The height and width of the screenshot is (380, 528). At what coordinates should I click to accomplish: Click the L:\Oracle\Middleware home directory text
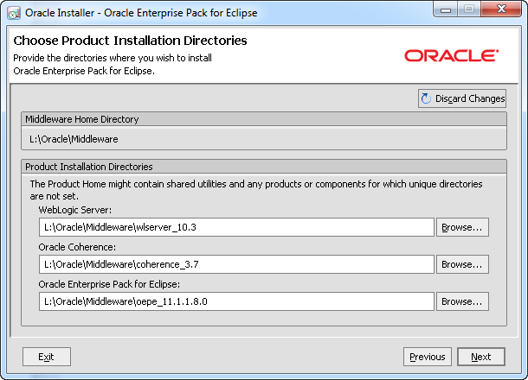pos(74,139)
